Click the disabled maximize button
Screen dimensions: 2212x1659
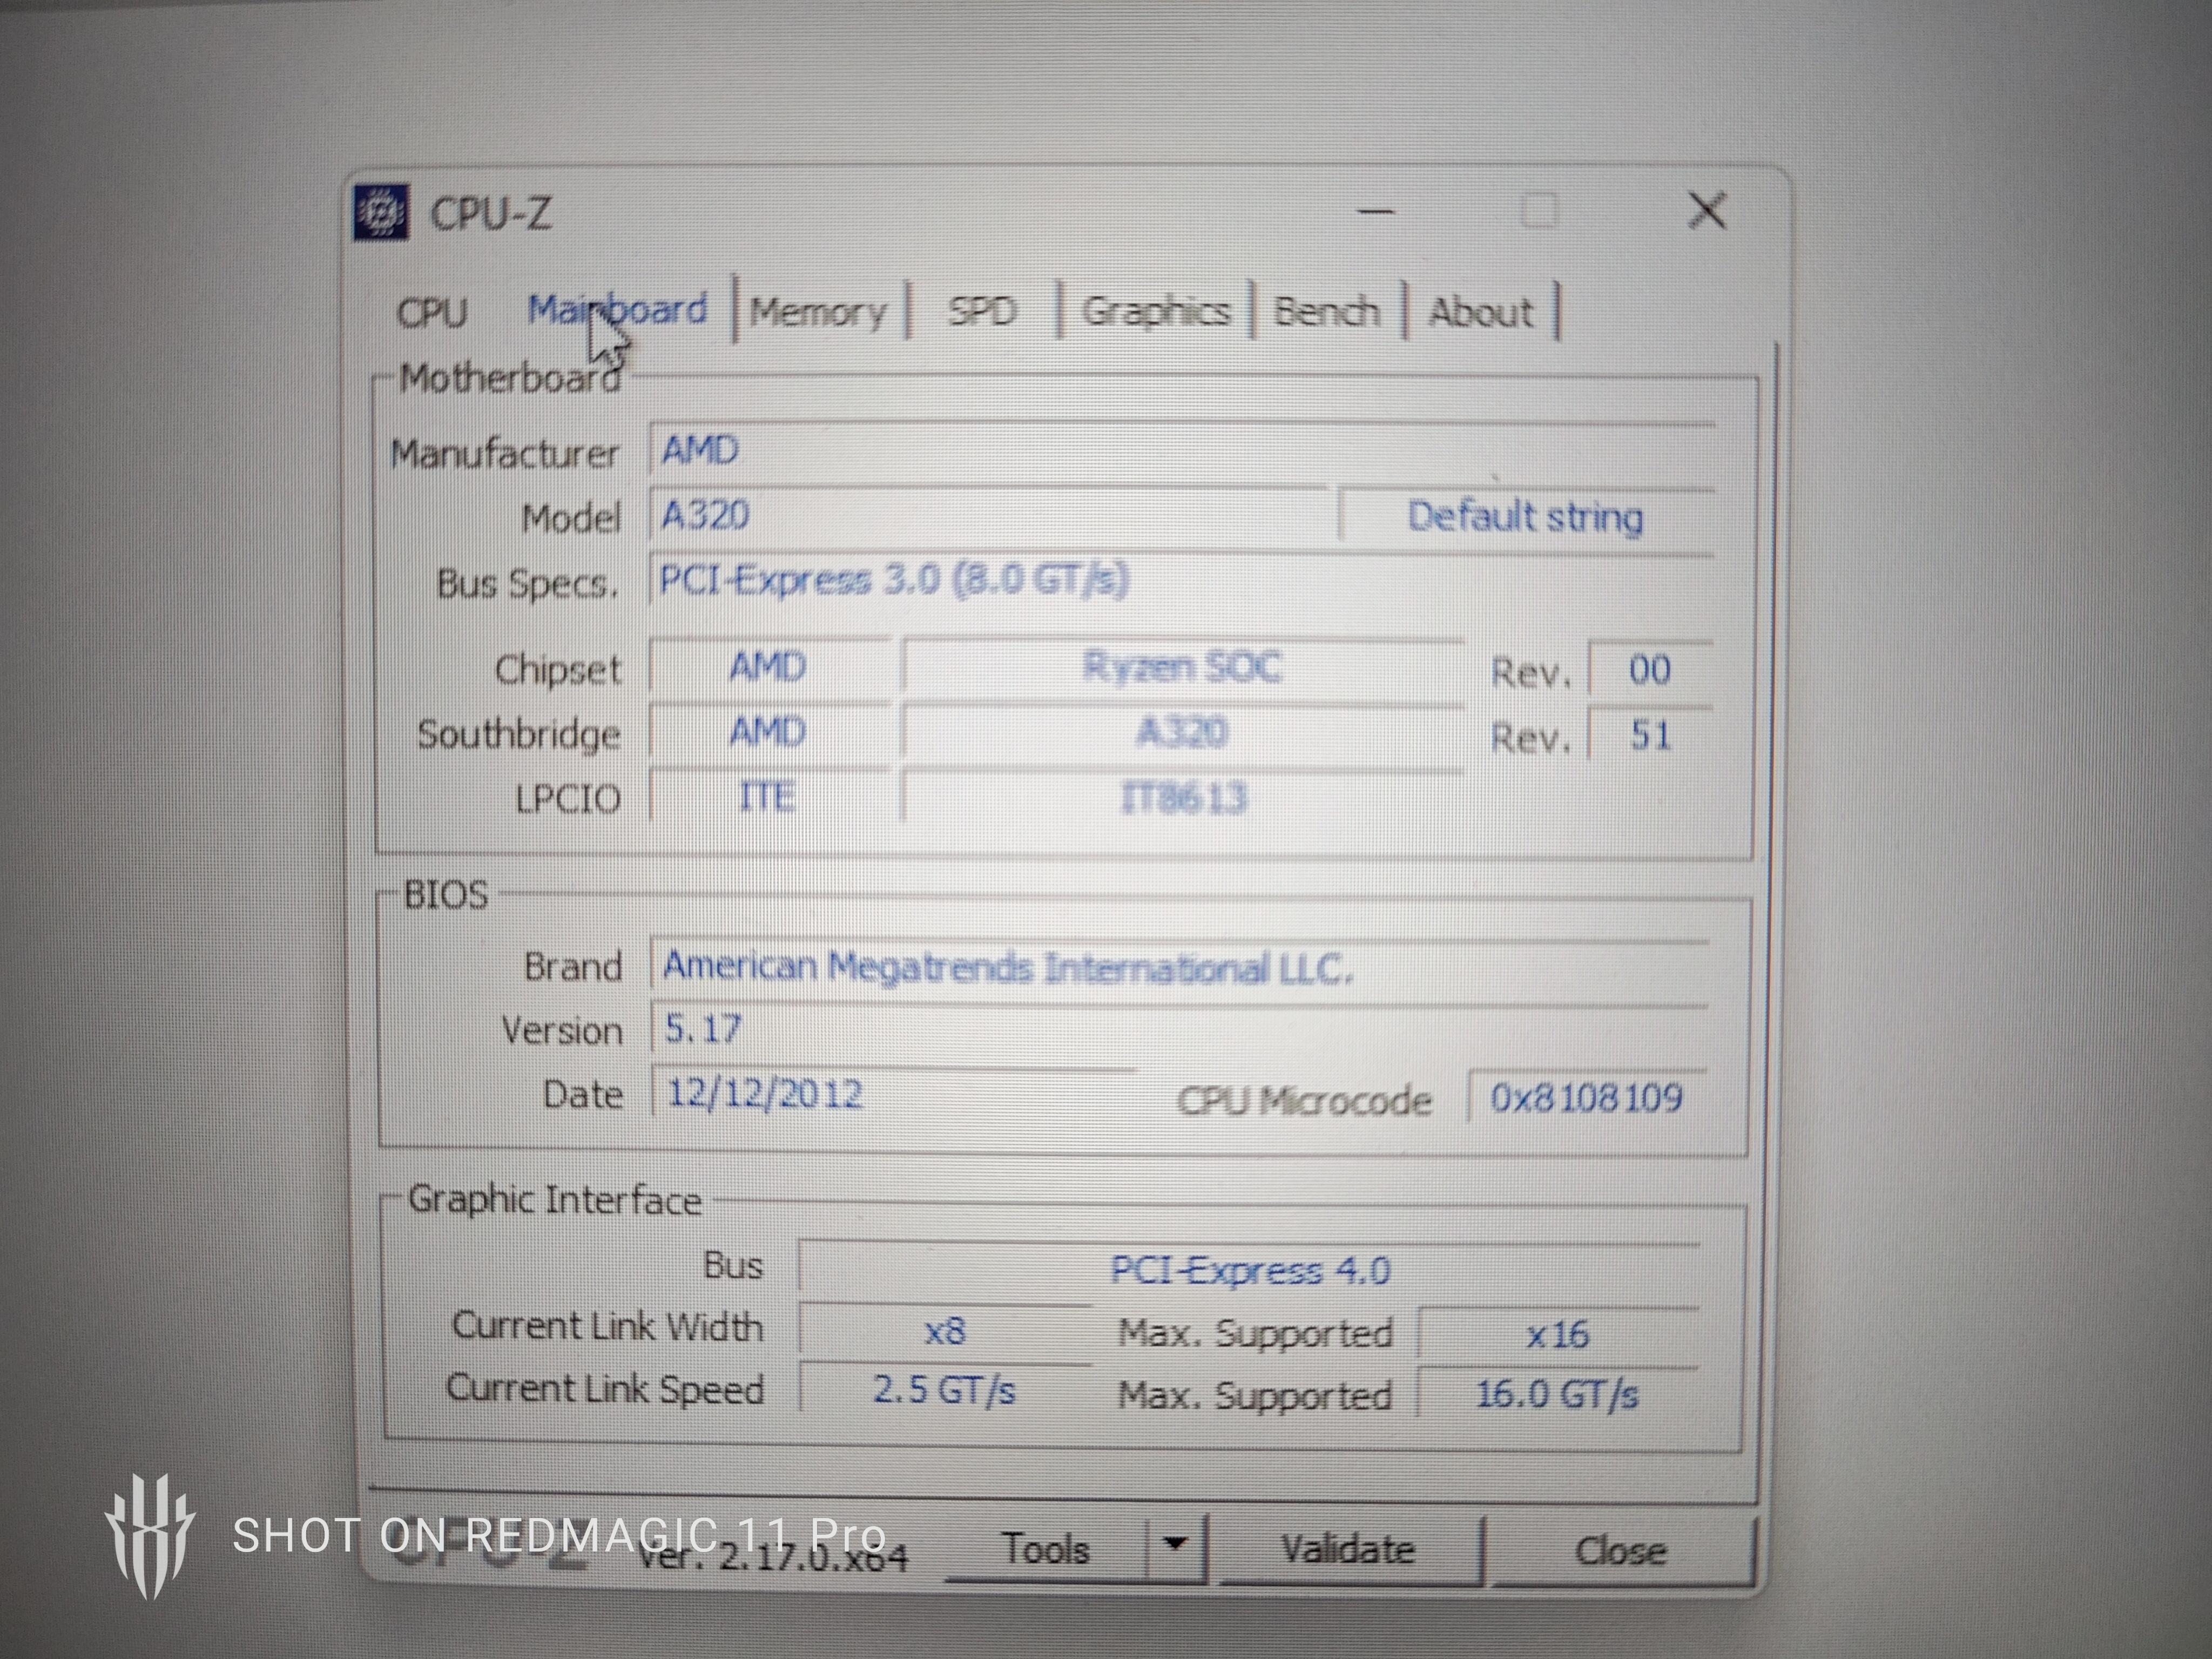(x=1538, y=212)
